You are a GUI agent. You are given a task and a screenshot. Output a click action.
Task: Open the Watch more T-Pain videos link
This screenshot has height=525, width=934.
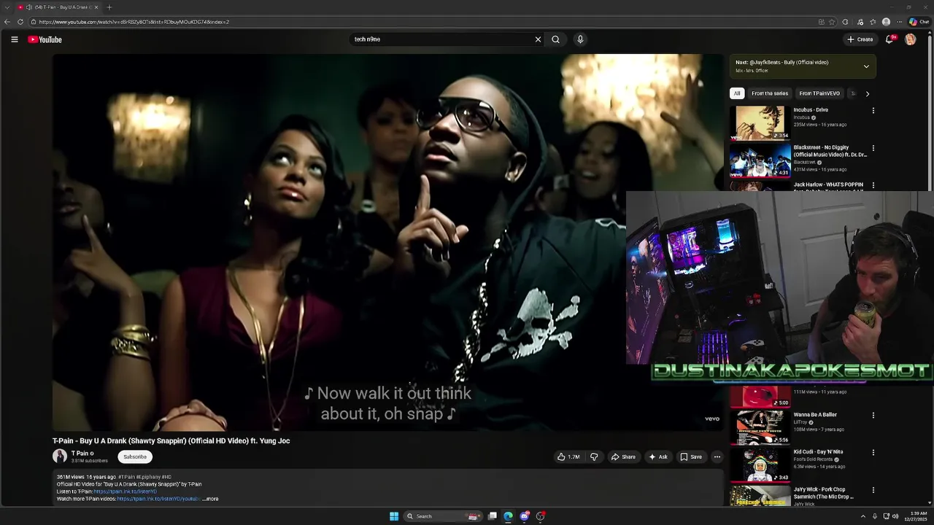[x=158, y=499]
